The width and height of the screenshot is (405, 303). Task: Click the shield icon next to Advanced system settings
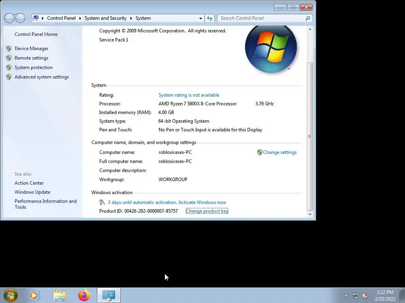coord(9,77)
